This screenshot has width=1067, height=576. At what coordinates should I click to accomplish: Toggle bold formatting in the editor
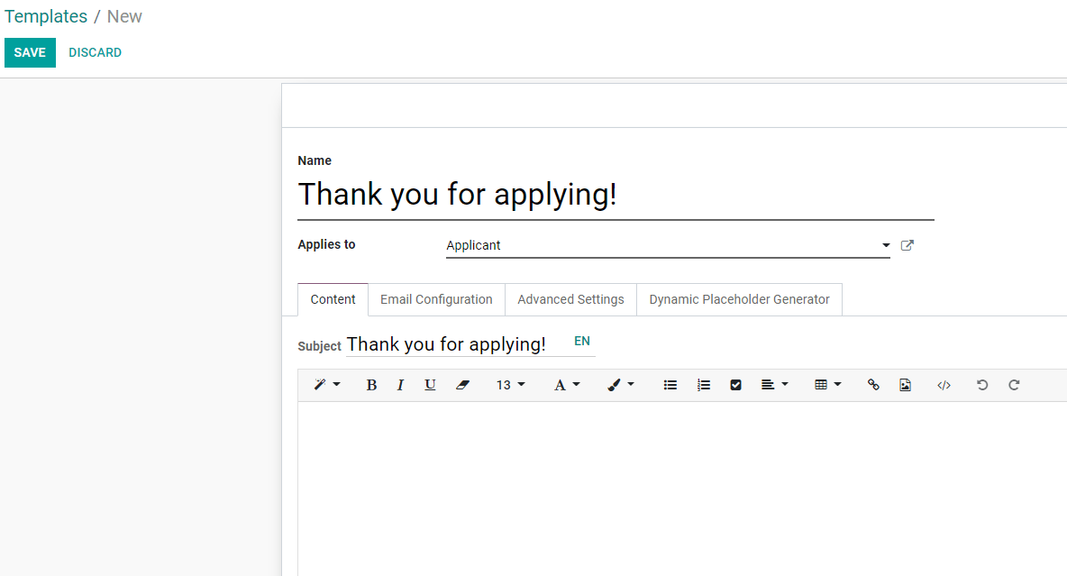pyautogui.click(x=371, y=385)
